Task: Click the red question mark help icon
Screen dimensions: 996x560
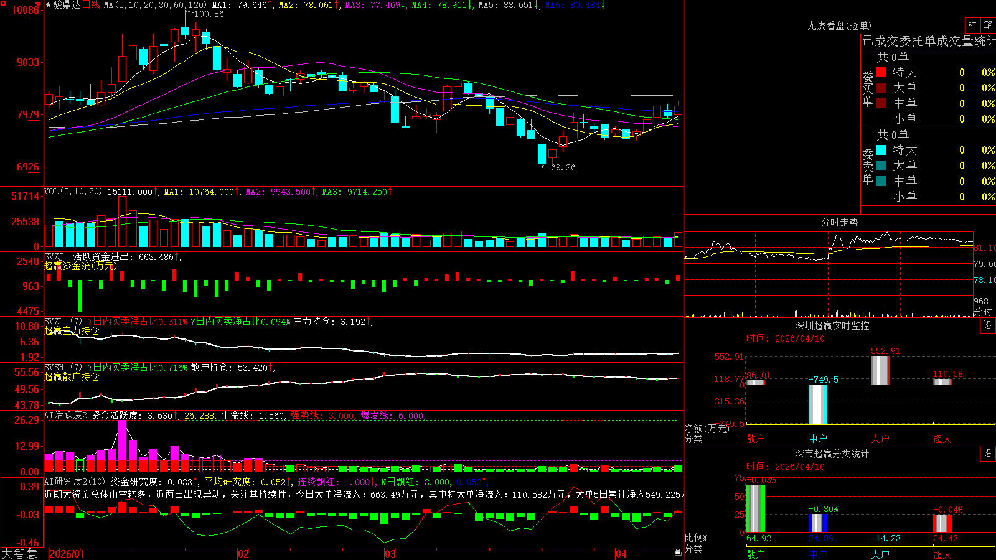Action: coord(38,6)
